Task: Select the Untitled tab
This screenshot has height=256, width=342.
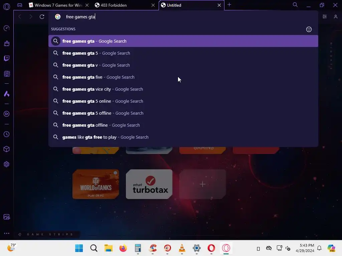Action: [191, 5]
